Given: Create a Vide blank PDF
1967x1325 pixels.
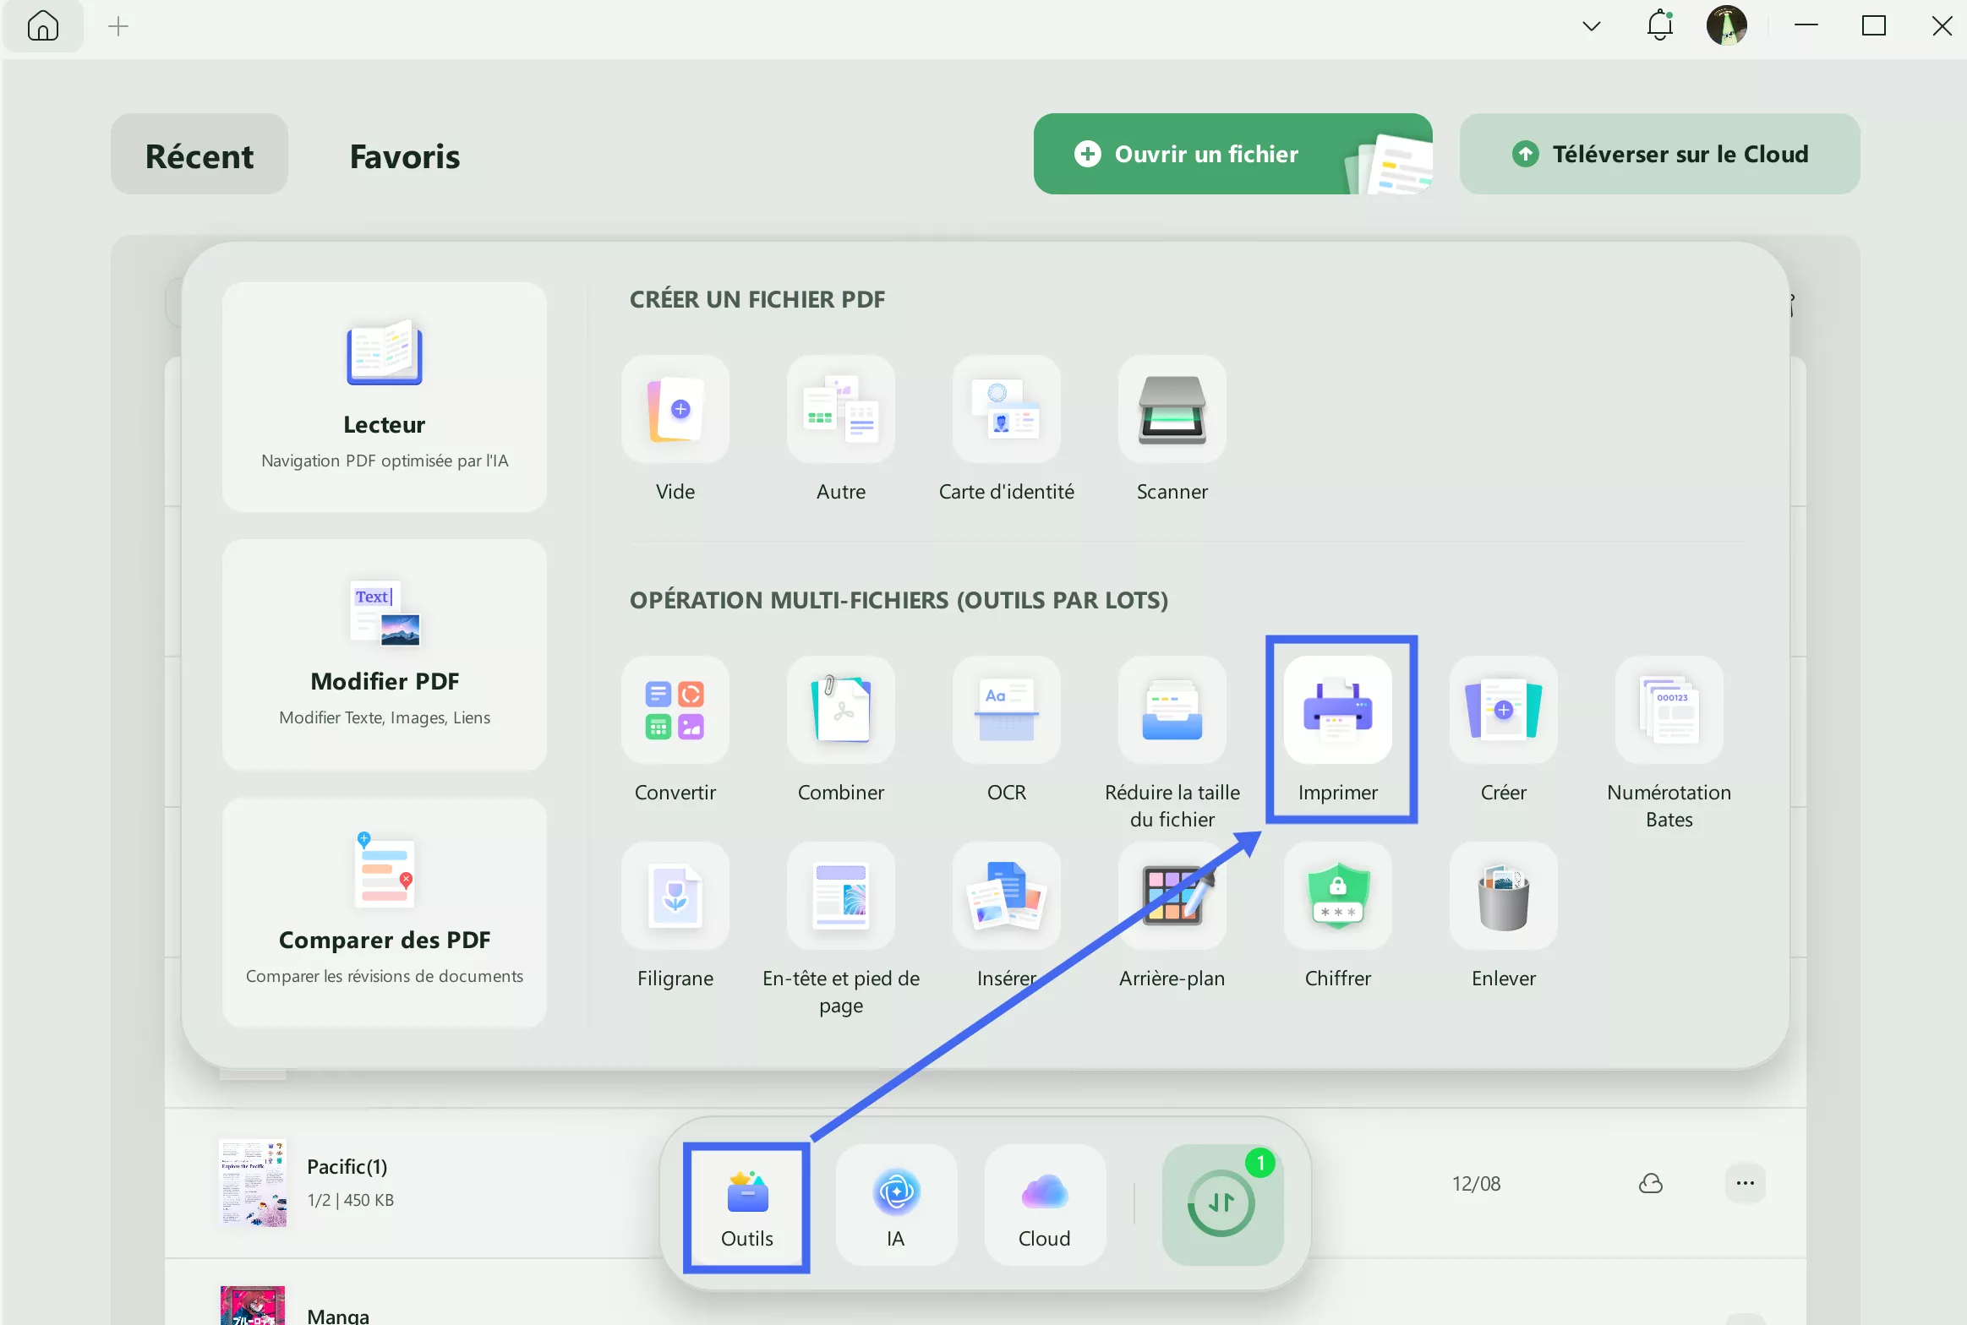Looking at the screenshot, I should tap(675, 410).
